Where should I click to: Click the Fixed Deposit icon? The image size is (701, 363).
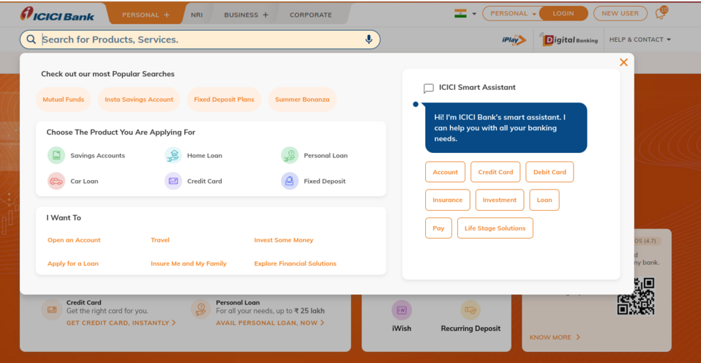(x=290, y=181)
